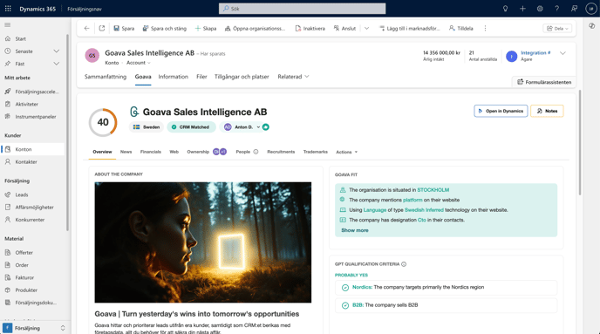Click the Sök search field
This screenshot has width=600, height=334.
pyautogui.click(x=303, y=9)
